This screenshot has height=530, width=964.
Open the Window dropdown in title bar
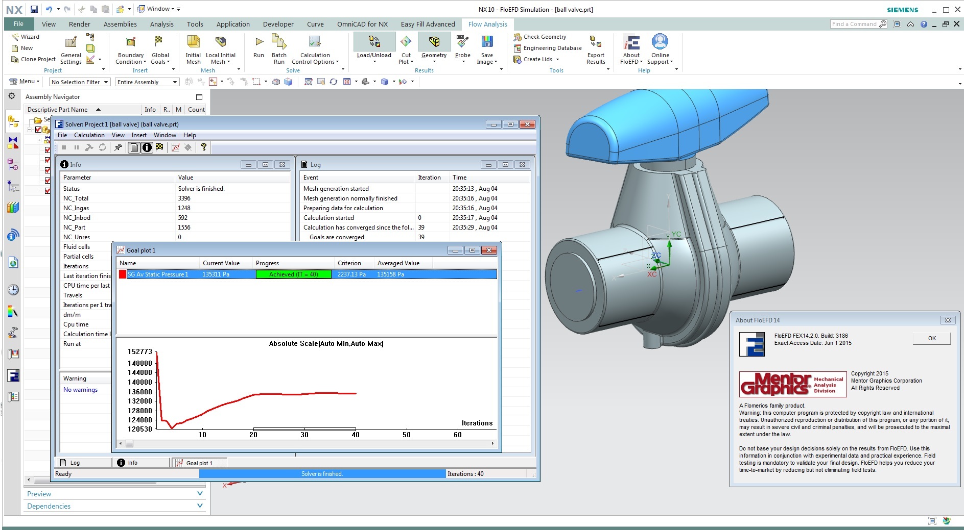click(x=156, y=9)
